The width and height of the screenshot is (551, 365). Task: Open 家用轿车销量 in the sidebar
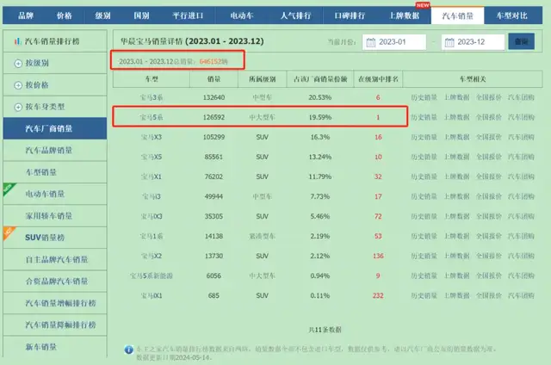[49, 216]
